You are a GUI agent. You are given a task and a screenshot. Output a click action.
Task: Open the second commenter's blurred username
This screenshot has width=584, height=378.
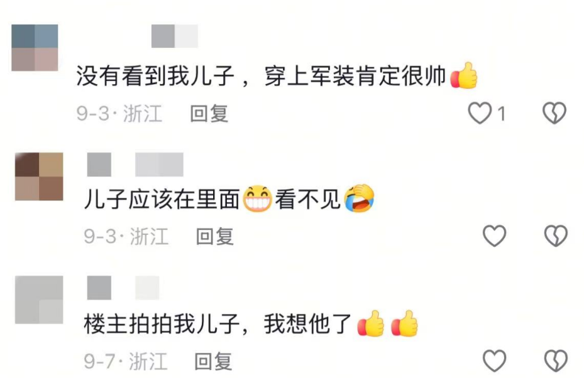point(135,165)
